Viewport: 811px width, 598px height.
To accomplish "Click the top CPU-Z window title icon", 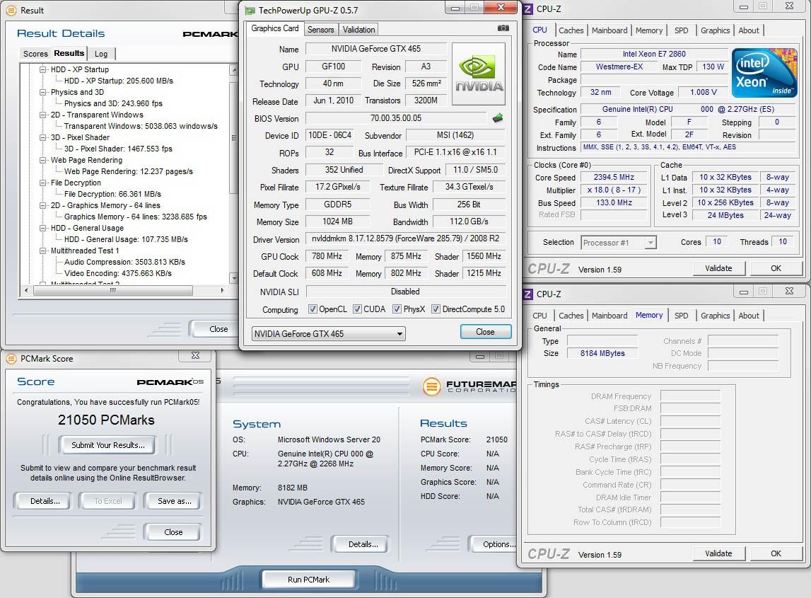I will coord(528,8).
